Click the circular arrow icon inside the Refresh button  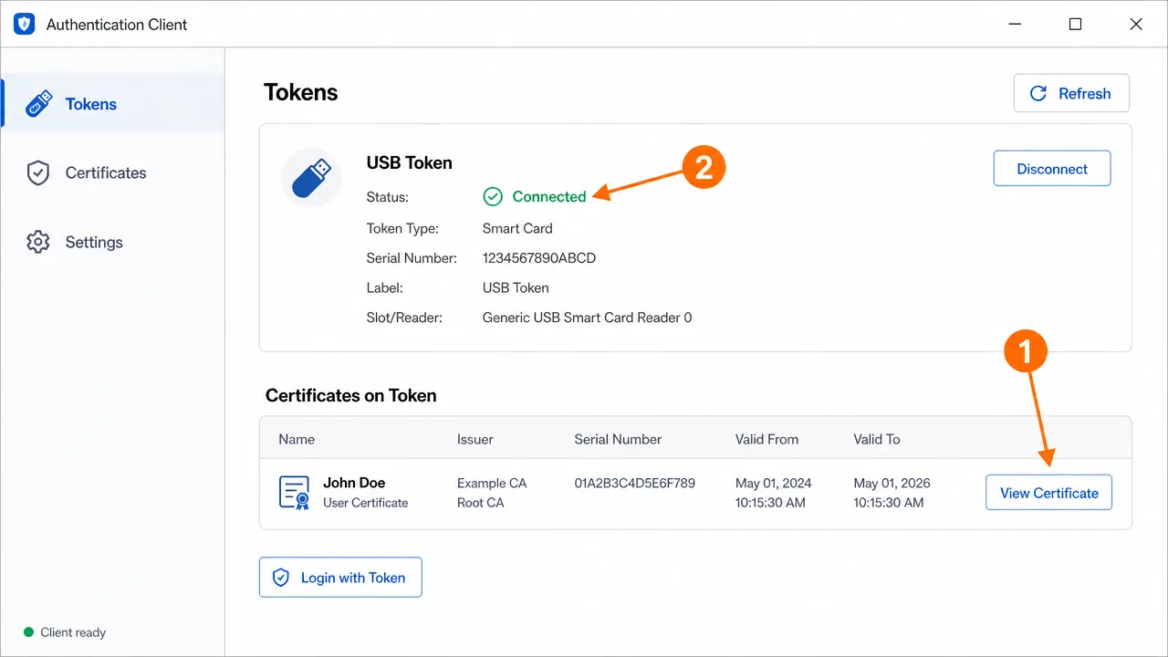[1038, 93]
